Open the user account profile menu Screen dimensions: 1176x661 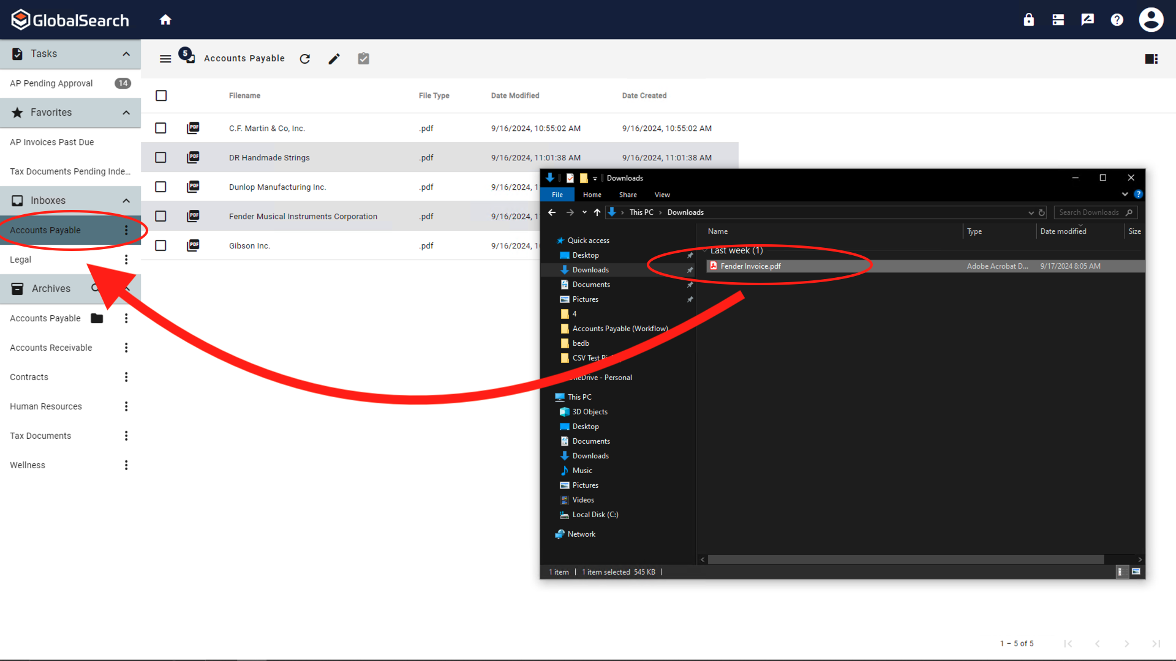click(x=1150, y=19)
